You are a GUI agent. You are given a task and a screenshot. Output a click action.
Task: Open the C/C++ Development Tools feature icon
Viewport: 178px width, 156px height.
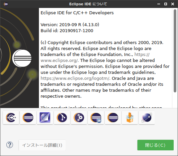[x=11, y=118]
